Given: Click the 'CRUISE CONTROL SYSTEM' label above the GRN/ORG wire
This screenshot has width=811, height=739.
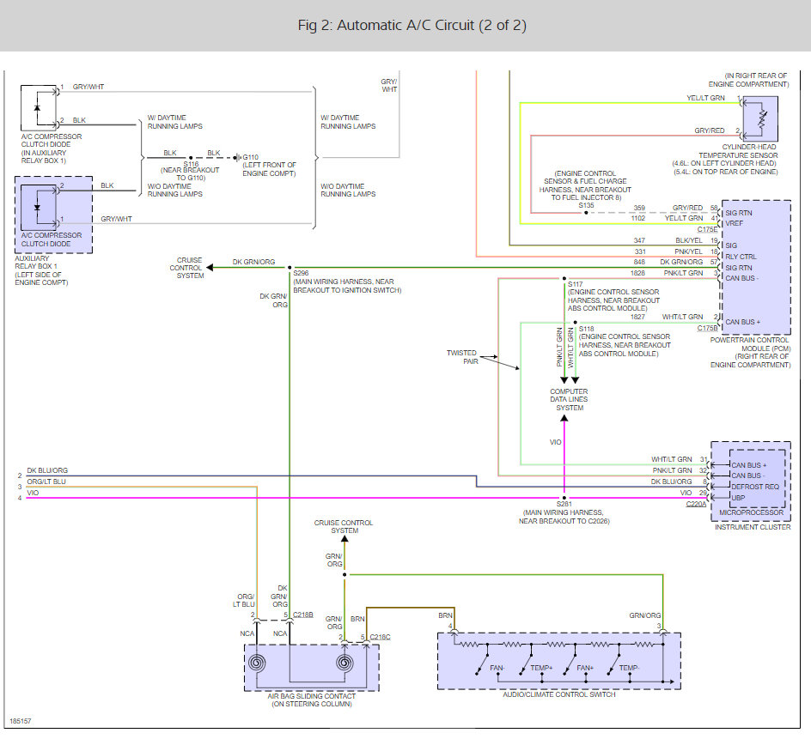Looking at the screenshot, I should [344, 527].
